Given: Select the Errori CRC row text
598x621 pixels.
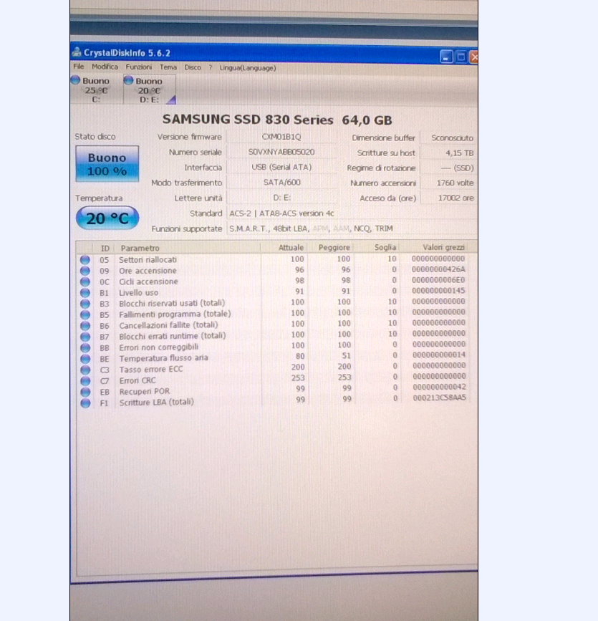Looking at the screenshot, I should coord(138,380).
